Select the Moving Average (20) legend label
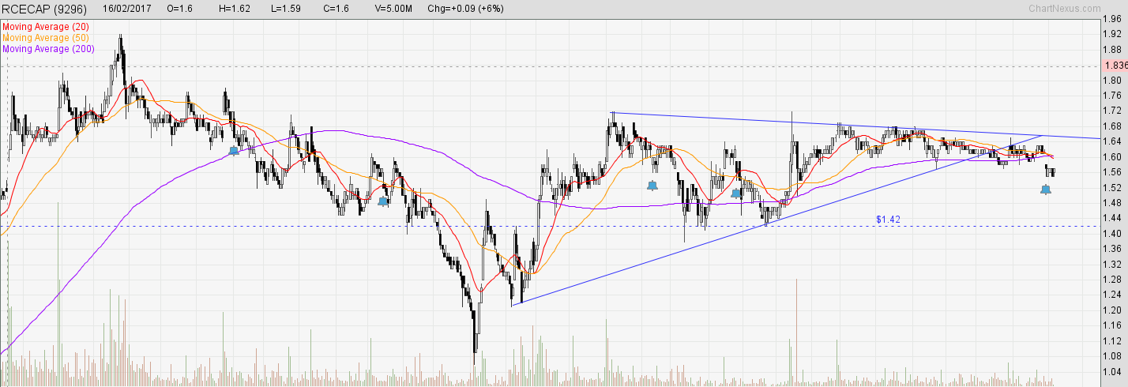This screenshot has width=1128, height=387. [47, 27]
